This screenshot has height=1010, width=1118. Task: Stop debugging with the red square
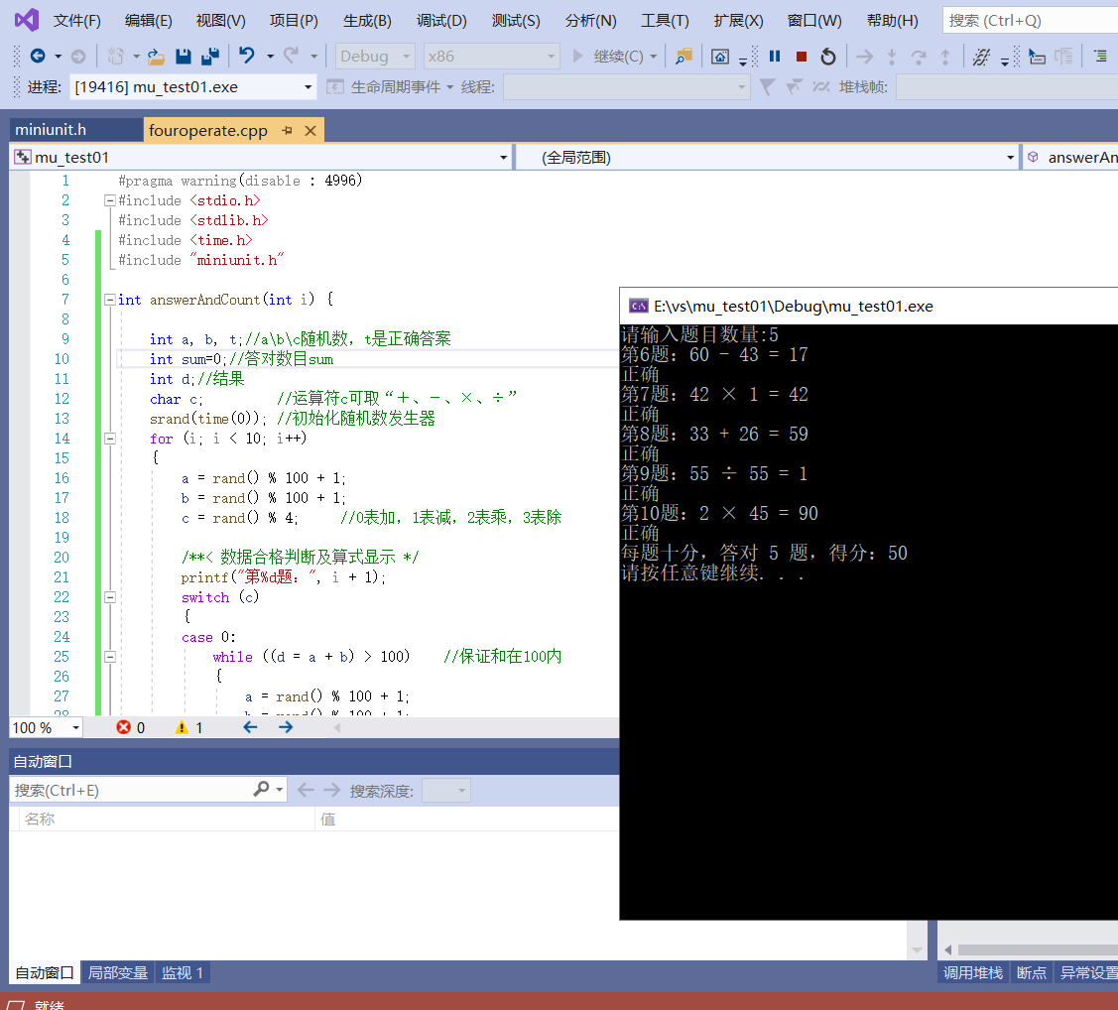(802, 57)
